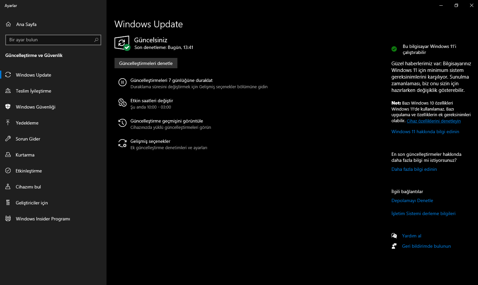478x285 pixels.
Task: Click the clock icon for Etkin saatleri değiştir
Action: point(122,103)
